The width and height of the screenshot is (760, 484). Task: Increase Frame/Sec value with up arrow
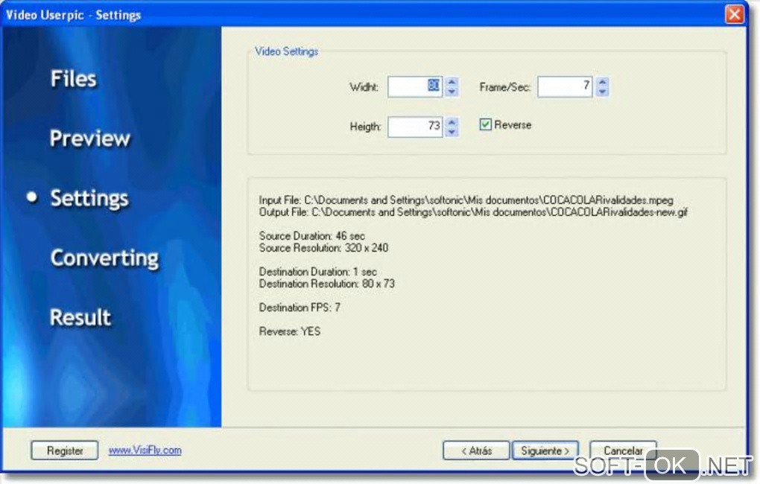click(602, 82)
